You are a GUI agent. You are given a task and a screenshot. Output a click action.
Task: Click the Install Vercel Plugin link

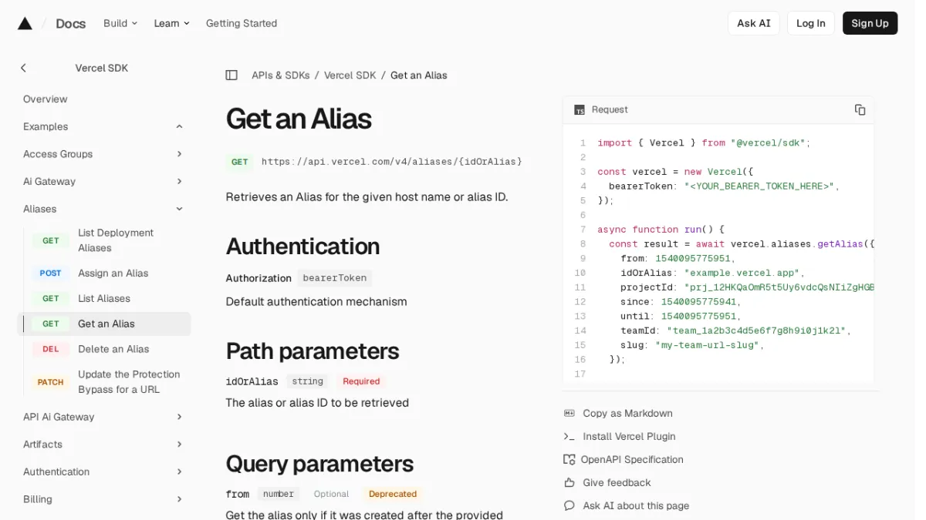tap(629, 436)
